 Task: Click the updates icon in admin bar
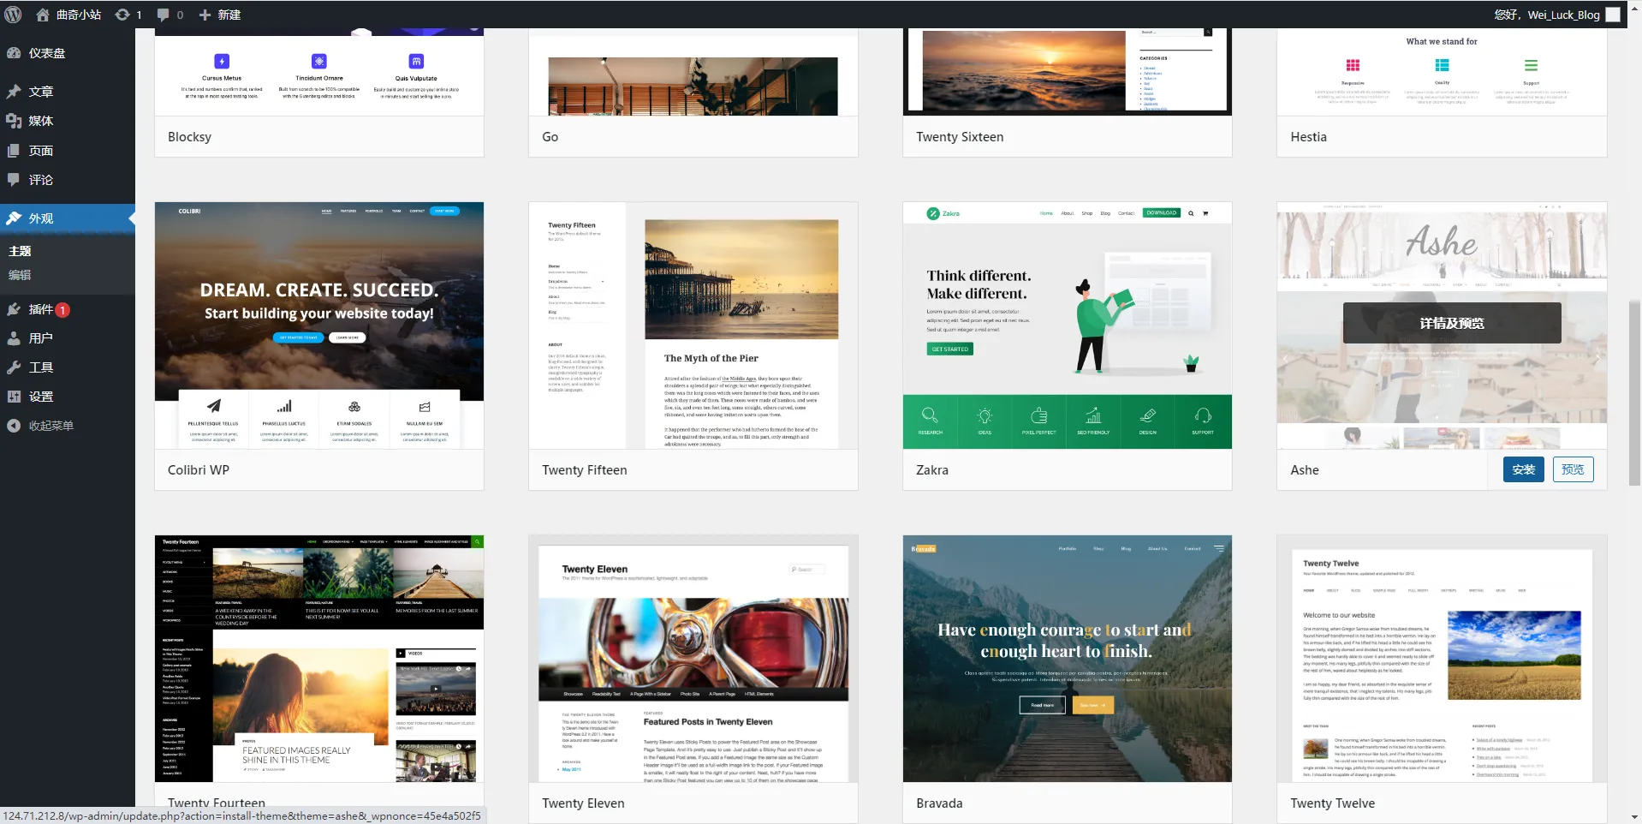coord(122,15)
